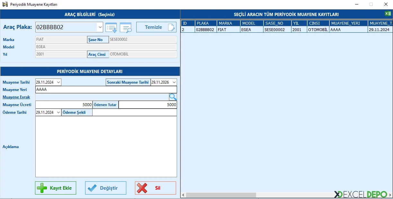Click inside the Açıklama text area
This screenshot has width=393, height=199.
[x=106, y=146]
